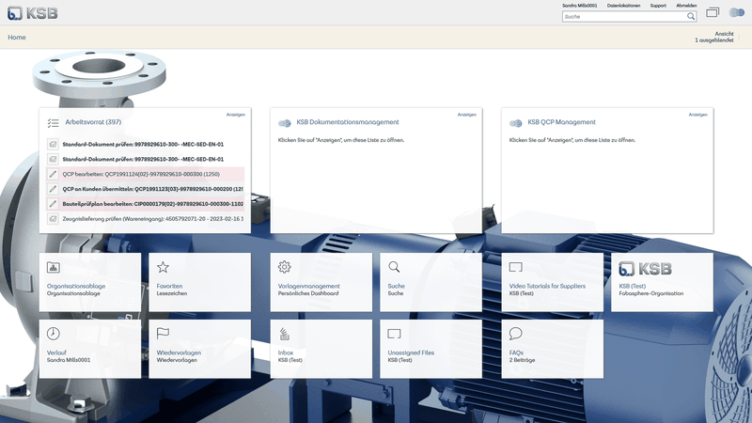The image size is (752, 423).
Task: Open the KSB Dokumentationsmanagement title
Action: point(348,122)
